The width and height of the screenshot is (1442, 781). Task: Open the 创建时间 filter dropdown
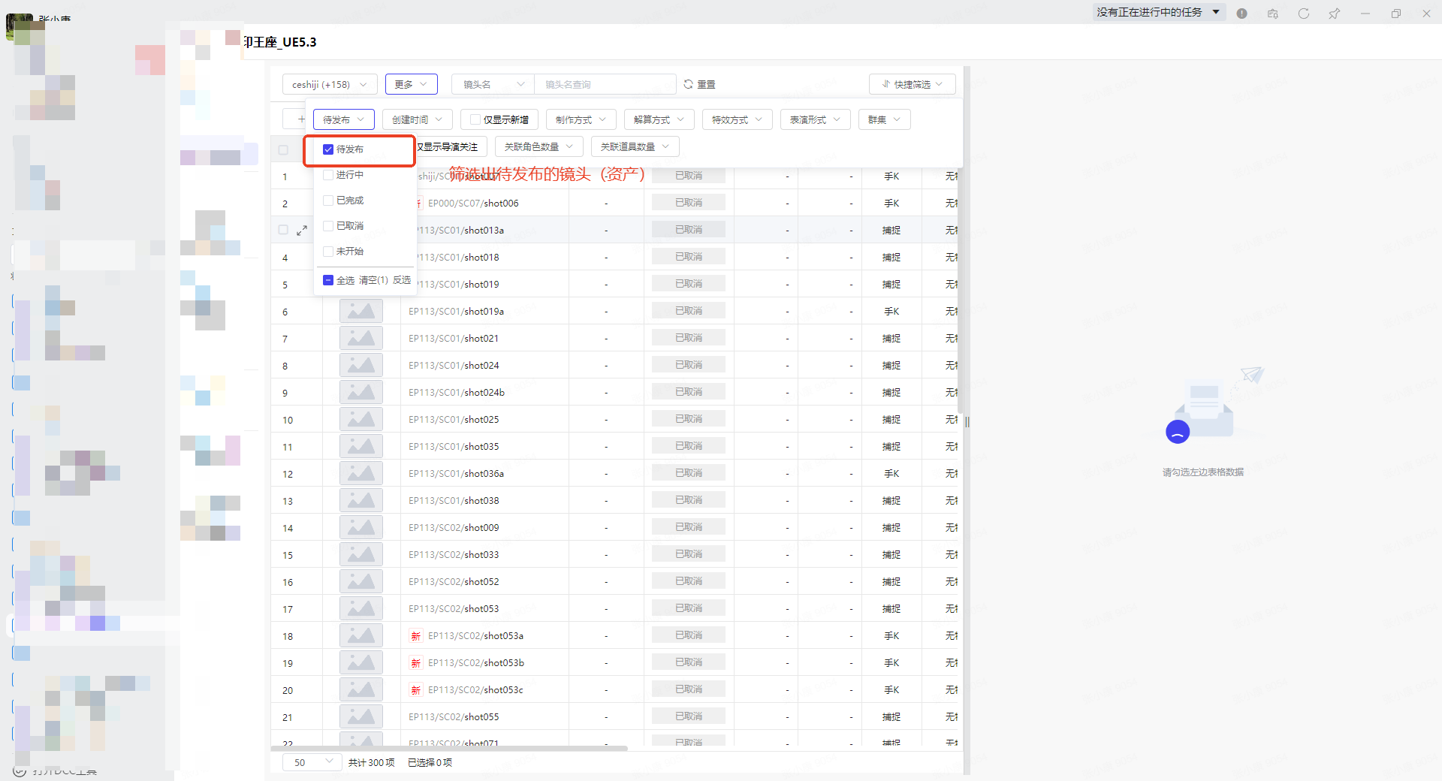(x=417, y=119)
